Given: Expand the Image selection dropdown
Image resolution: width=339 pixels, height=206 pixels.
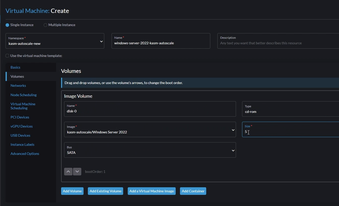Looking at the screenshot, I should click(150, 130).
